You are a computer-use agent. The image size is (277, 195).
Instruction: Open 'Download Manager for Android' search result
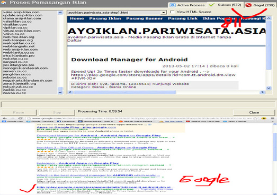[x=99, y=135]
